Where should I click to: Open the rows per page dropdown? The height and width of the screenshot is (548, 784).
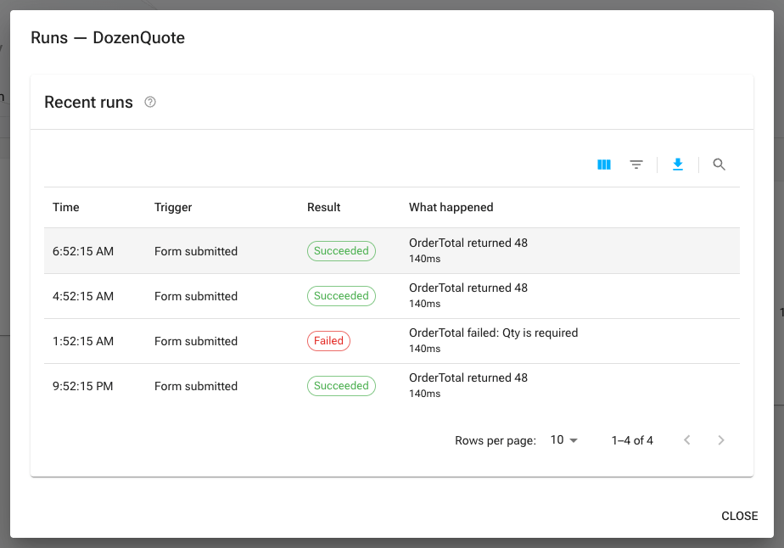[564, 440]
